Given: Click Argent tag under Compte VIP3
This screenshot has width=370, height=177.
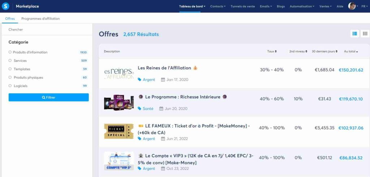Looking at the screenshot, I should [x=149, y=168].
